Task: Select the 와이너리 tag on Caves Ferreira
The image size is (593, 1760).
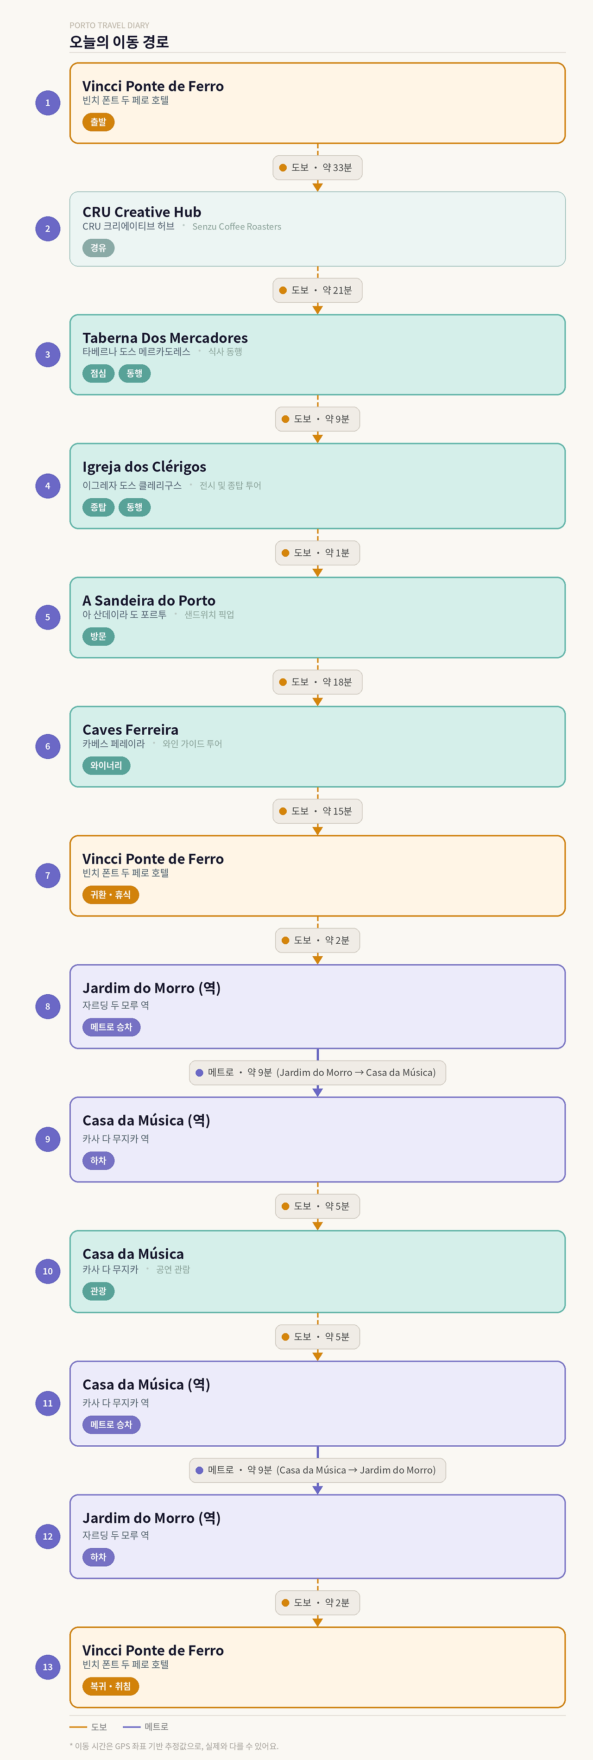Action: click(106, 766)
